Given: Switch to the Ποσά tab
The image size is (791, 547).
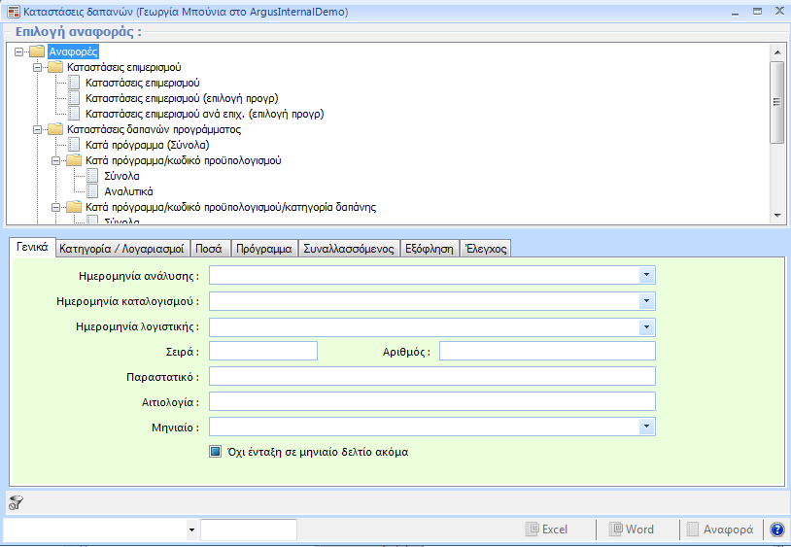Looking at the screenshot, I should [209, 249].
